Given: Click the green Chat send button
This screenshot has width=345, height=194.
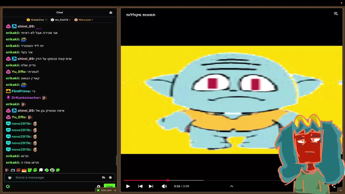Looking at the screenshot, I should coord(109,186).
